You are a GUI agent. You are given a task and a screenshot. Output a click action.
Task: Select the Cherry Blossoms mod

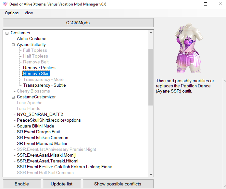coord(33,91)
